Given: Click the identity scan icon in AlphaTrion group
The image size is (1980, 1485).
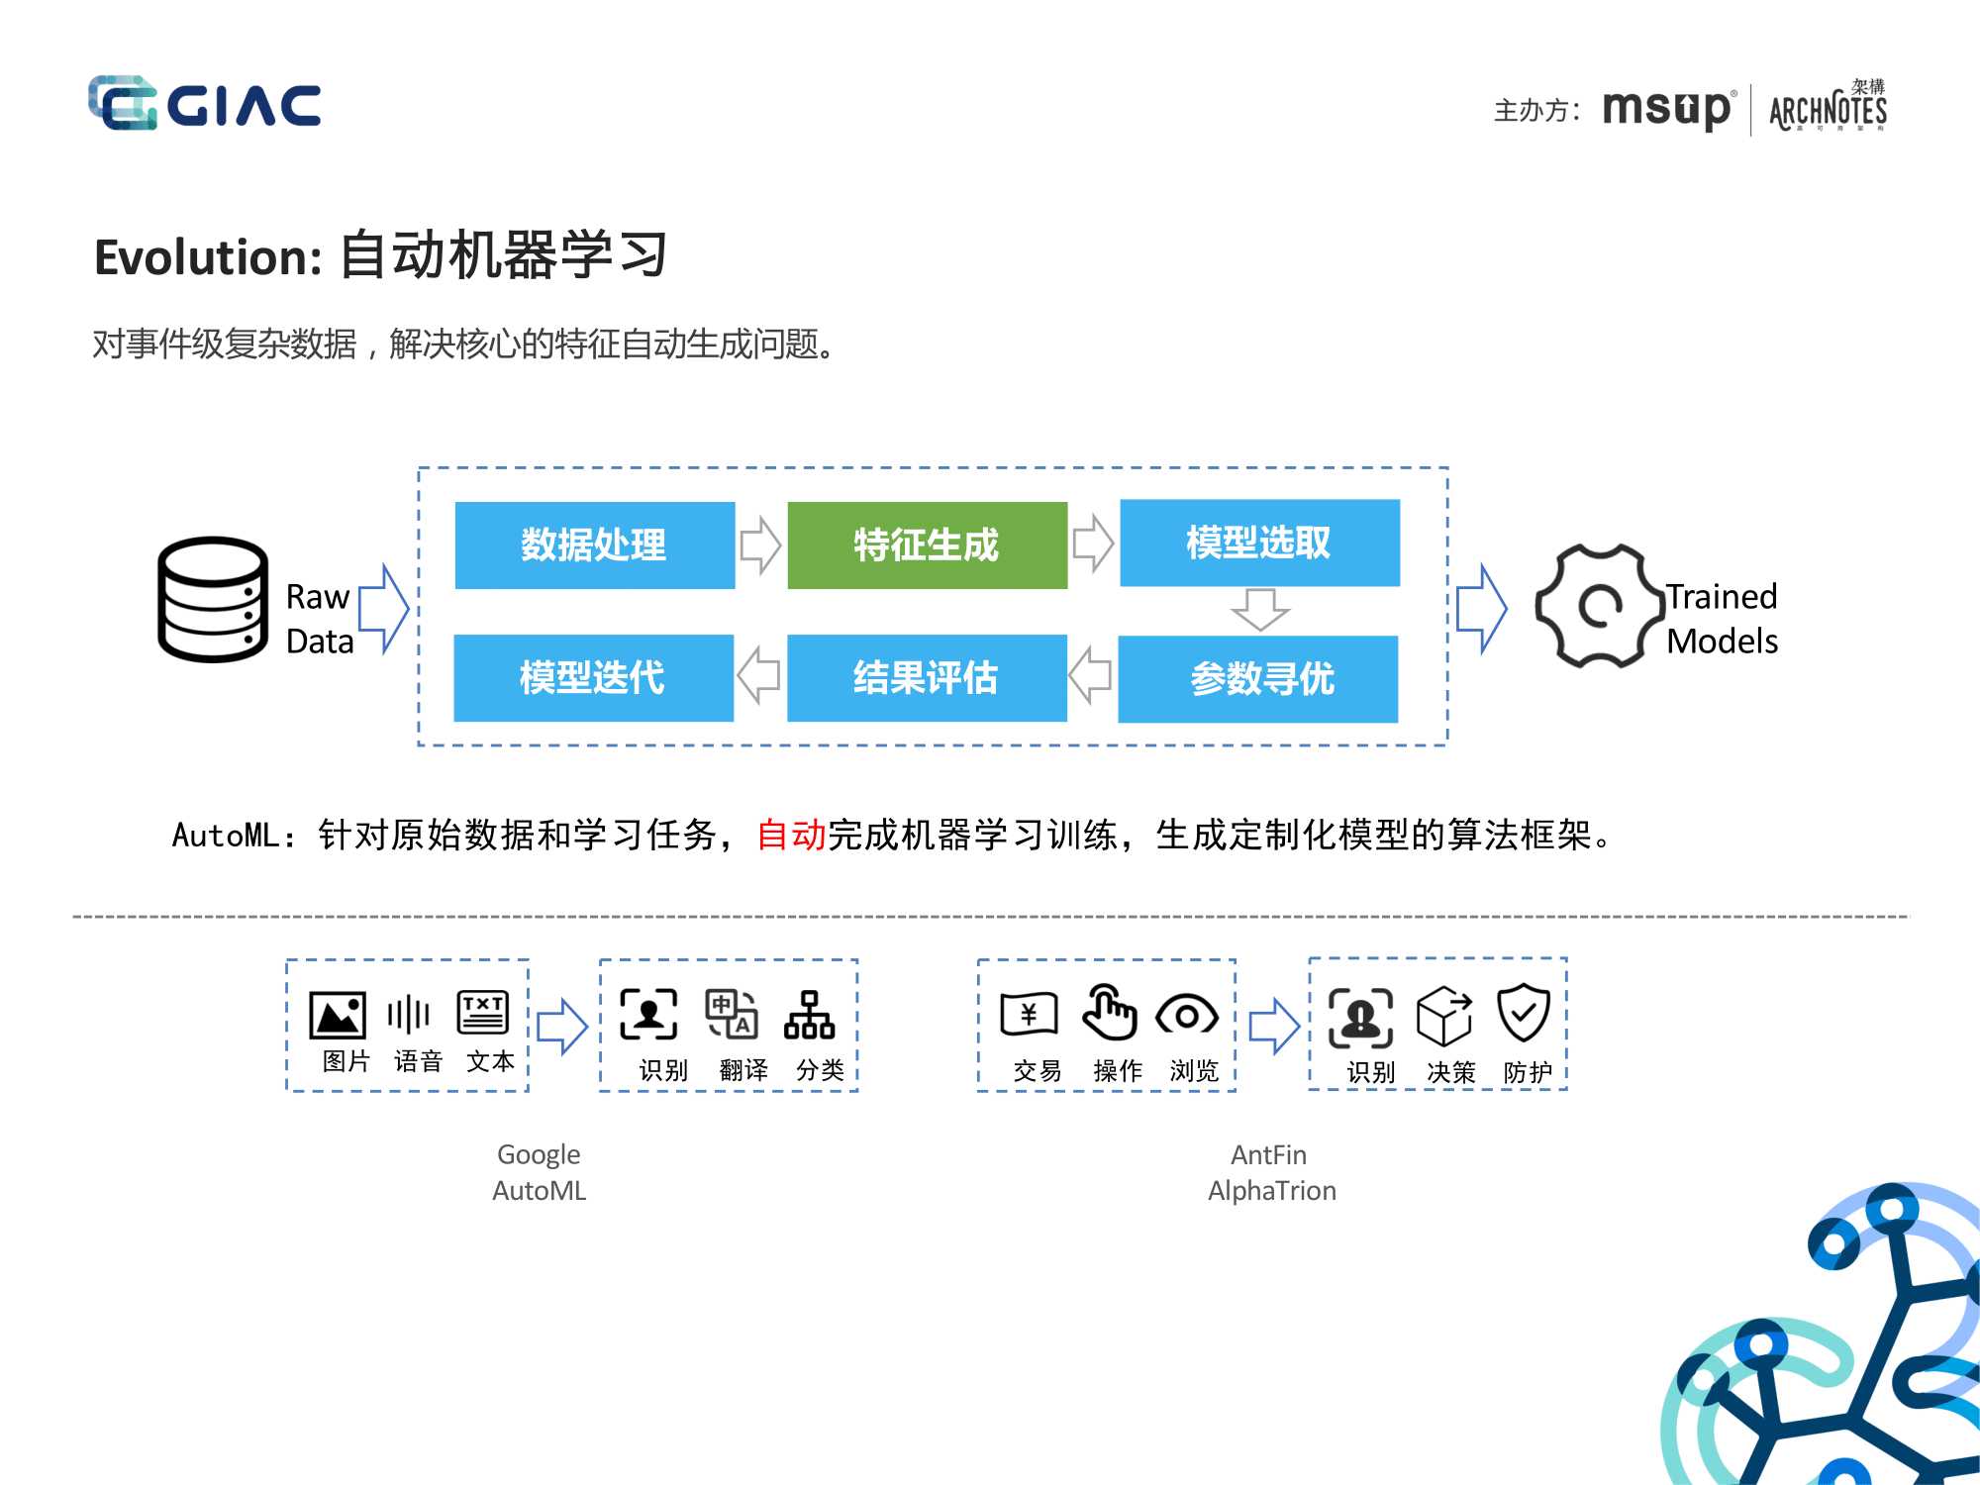Looking at the screenshot, I should (x=1361, y=1018).
